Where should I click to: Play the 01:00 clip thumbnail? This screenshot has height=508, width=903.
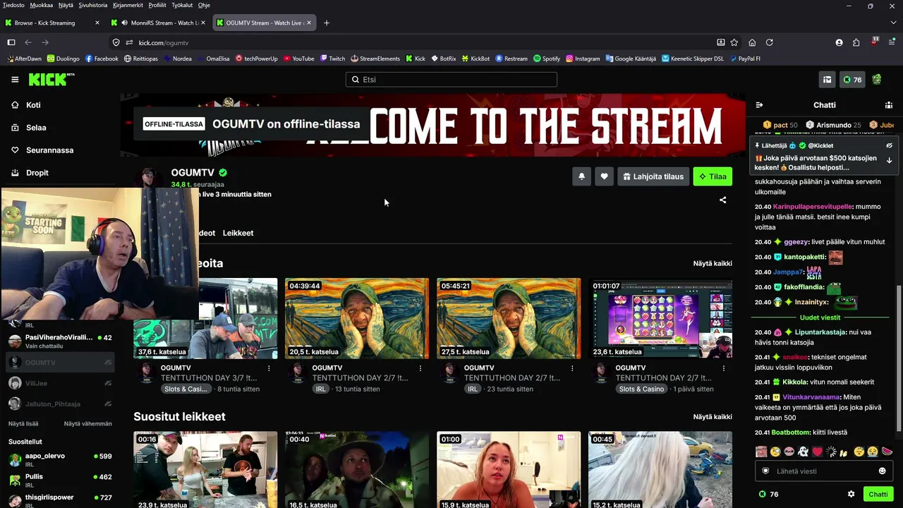coord(509,470)
